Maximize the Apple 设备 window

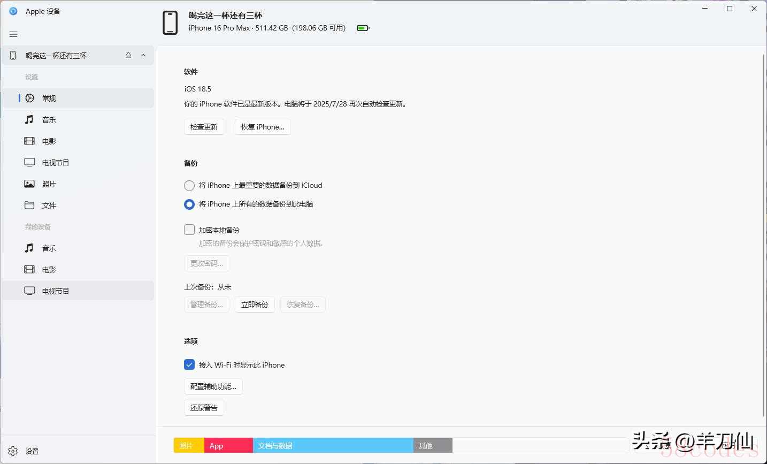(x=730, y=9)
